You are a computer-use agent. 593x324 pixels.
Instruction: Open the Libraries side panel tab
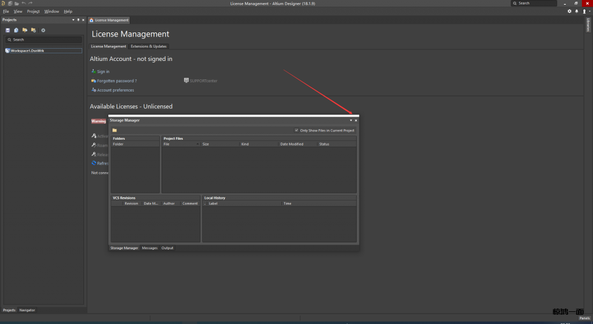[x=588, y=26]
